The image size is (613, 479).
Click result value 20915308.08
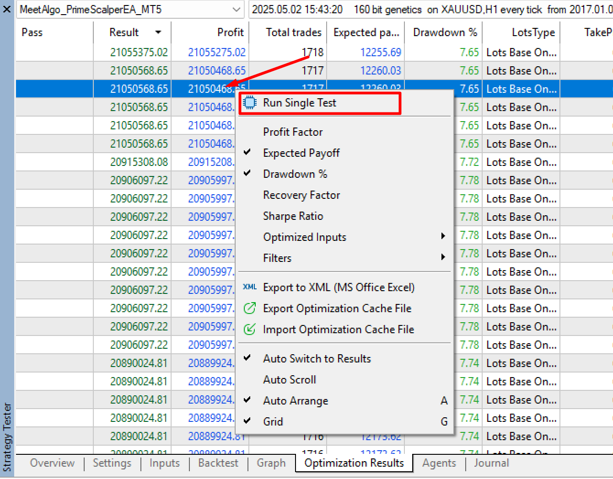139,162
